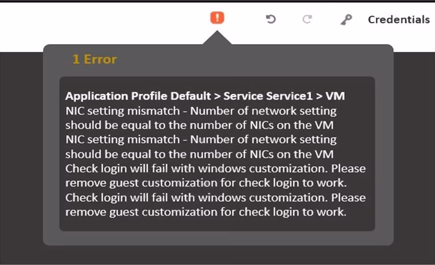Click the Undo arrow icon

coord(271,19)
